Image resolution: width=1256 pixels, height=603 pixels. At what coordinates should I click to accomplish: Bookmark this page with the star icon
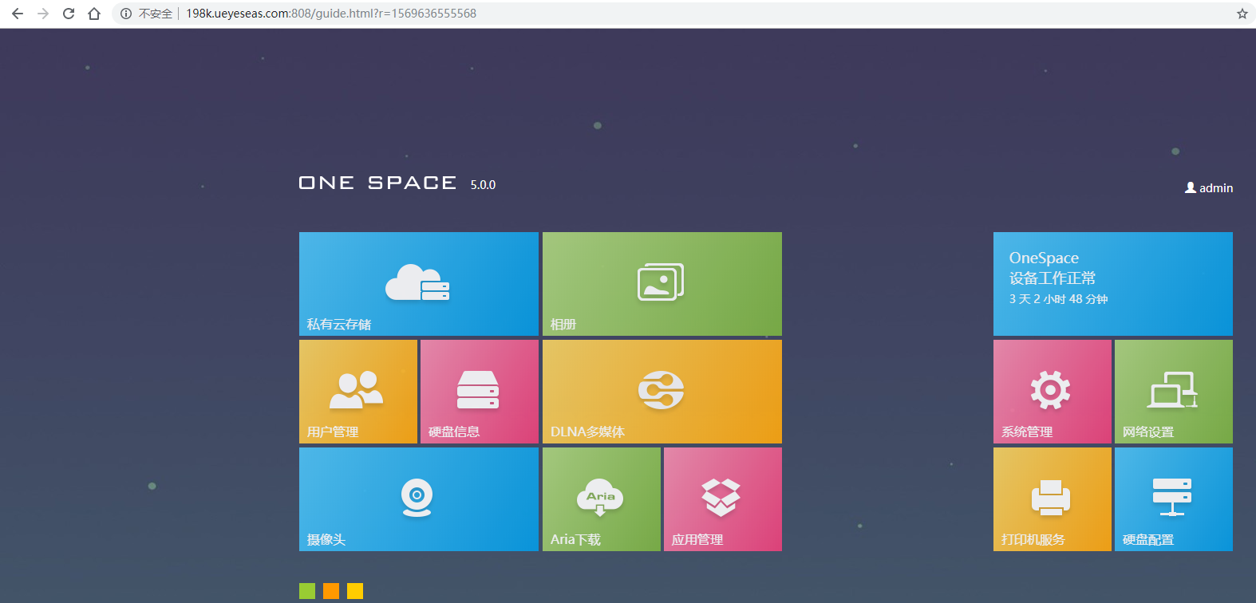[x=1242, y=14]
